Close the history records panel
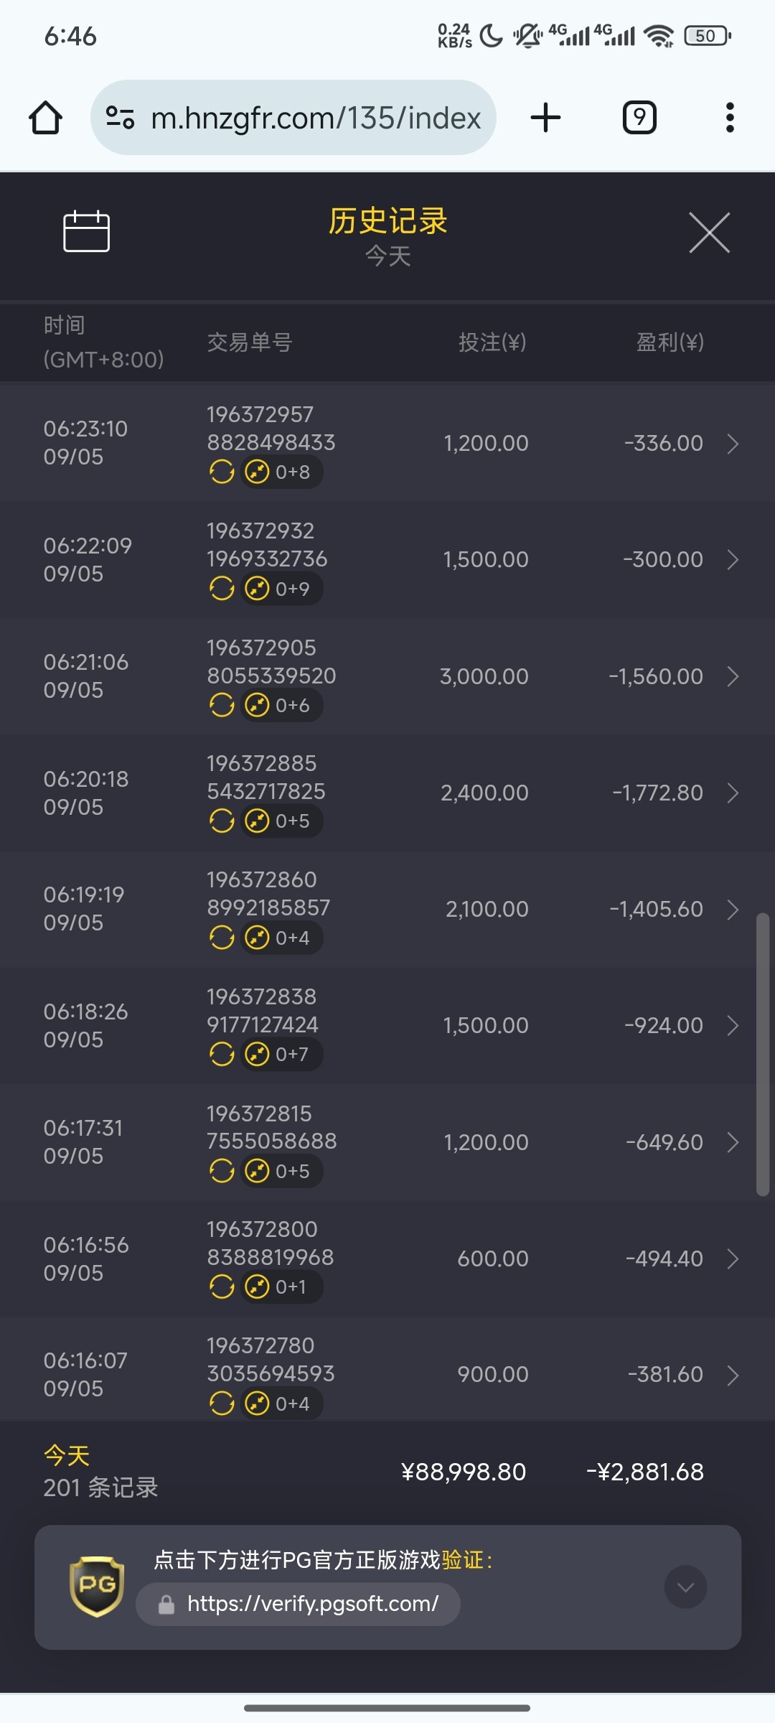 [709, 233]
